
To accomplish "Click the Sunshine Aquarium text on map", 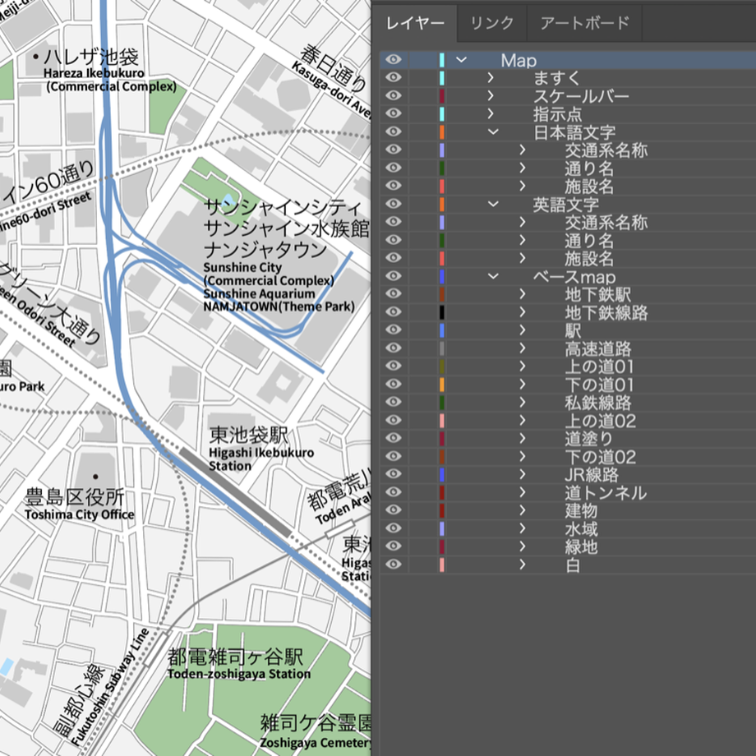I will [x=259, y=293].
